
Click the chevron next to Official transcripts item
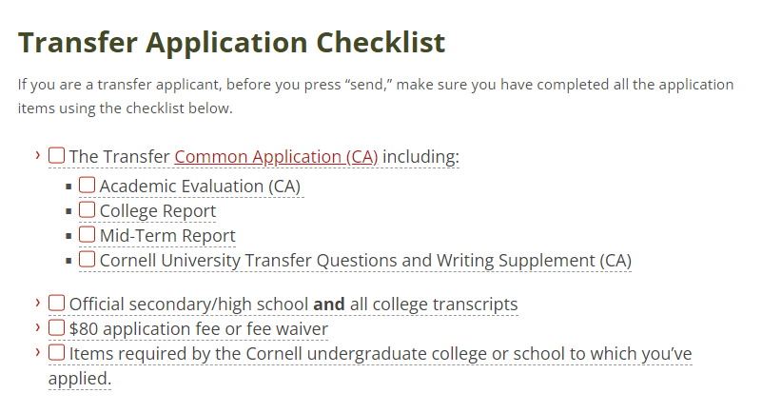[x=38, y=303]
